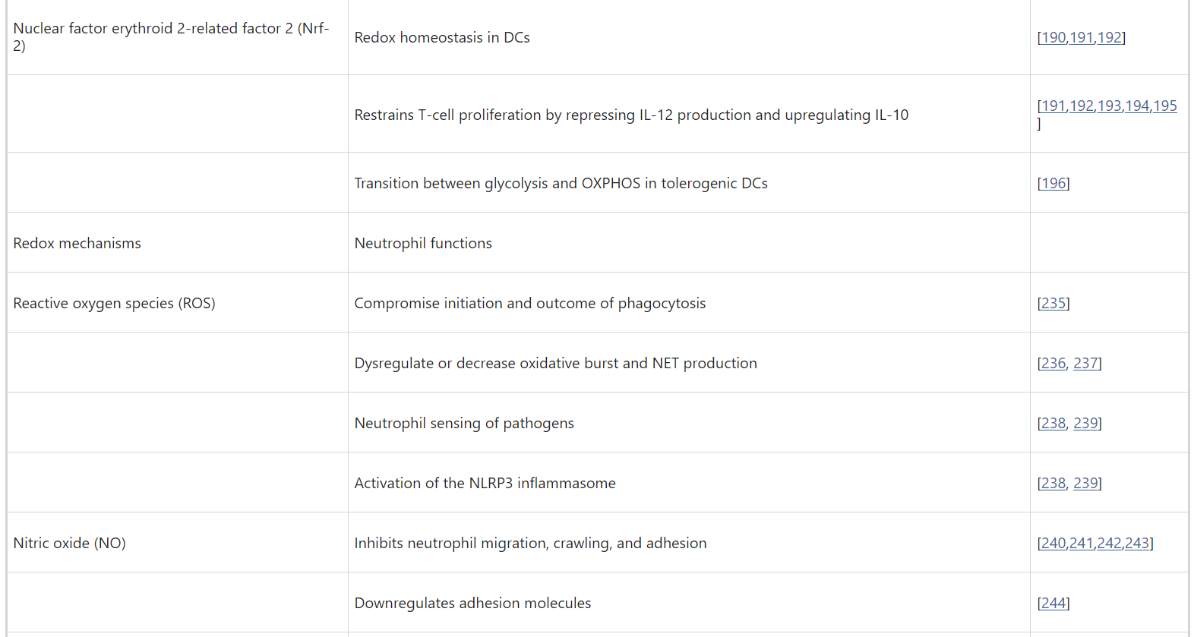Click reference 191 in Redox homeostasis row

click(1082, 38)
